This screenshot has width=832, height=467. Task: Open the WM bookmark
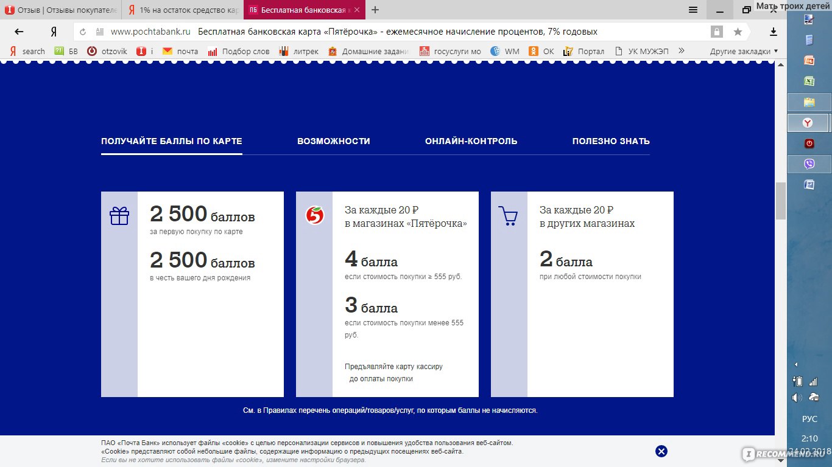505,51
